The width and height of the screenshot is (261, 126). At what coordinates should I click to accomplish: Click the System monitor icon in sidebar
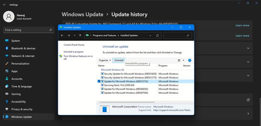click(7, 41)
